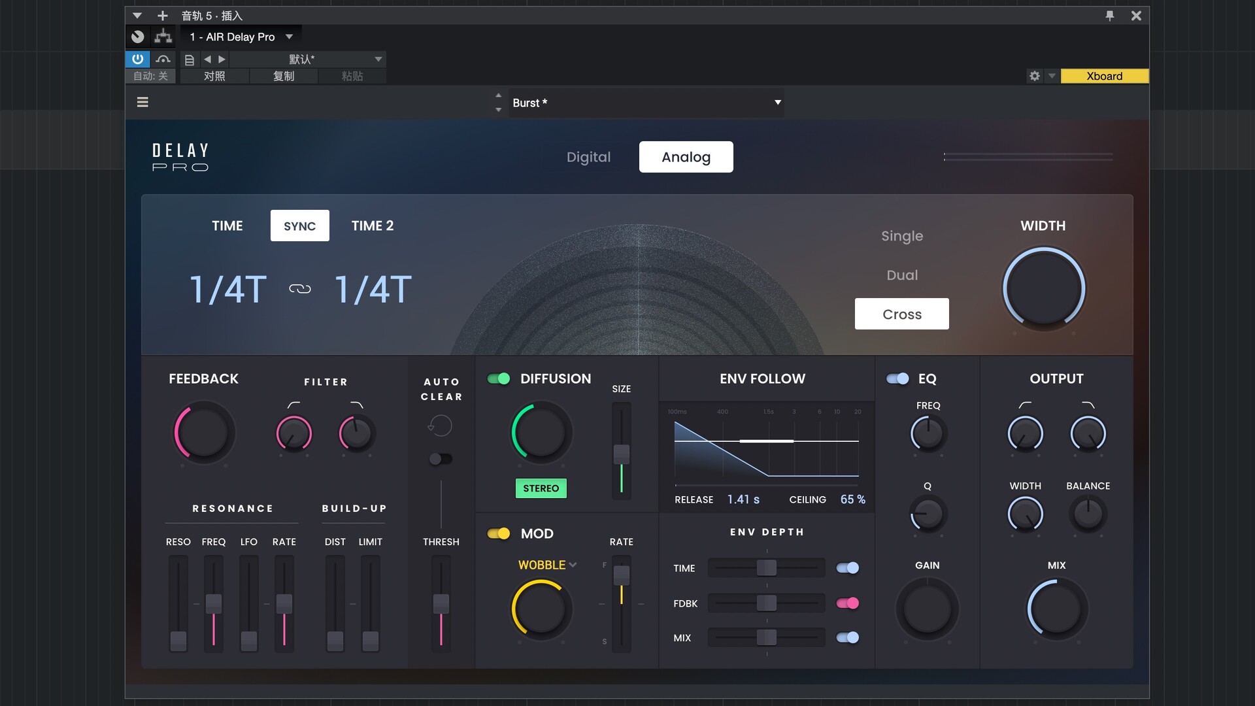Click the link icon between delay times

[300, 288]
